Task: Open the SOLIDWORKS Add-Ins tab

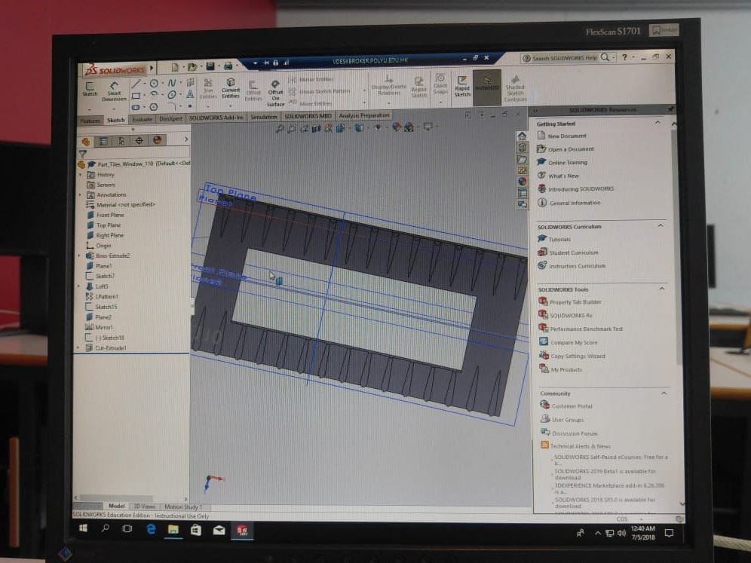Action: click(216, 118)
